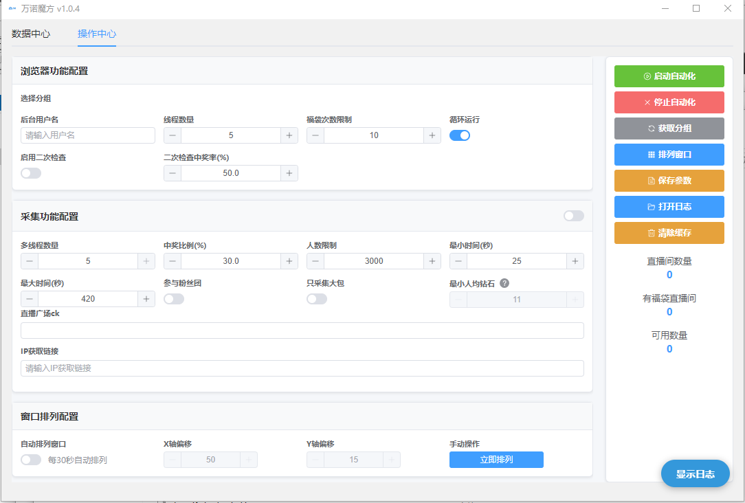Click the help icon beside 最小人均钻石
The width and height of the screenshot is (745, 503).
504,283
